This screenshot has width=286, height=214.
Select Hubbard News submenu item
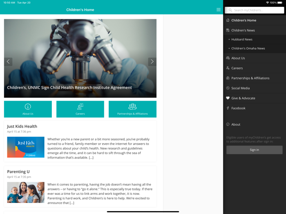click(x=255, y=39)
